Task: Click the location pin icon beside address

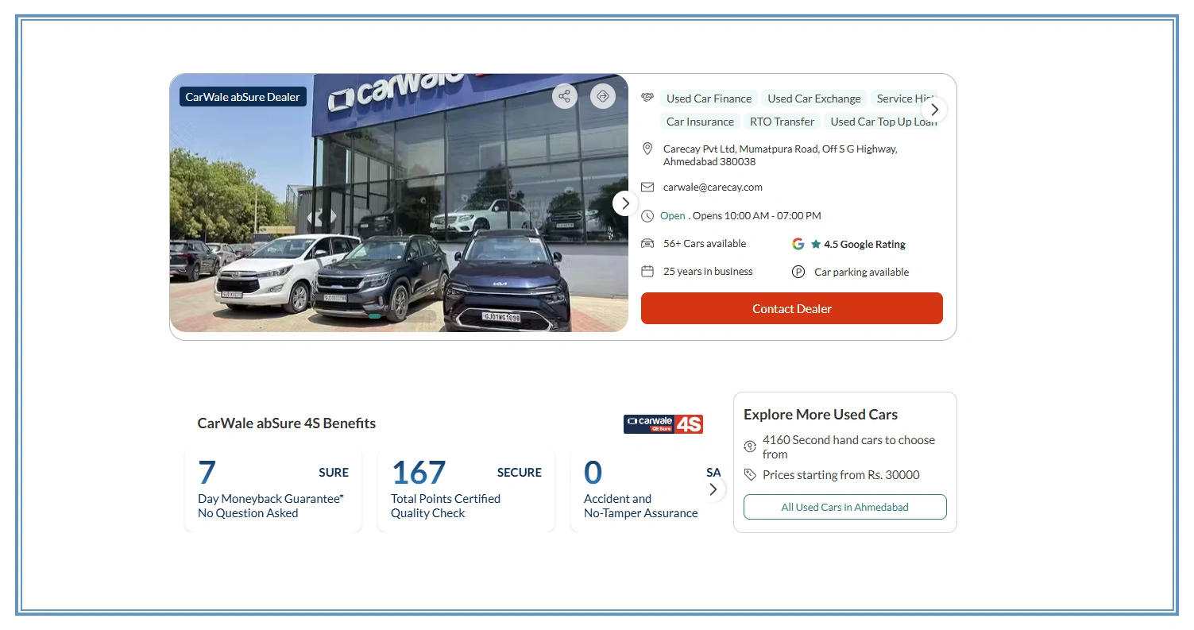Action: pos(647,149)
